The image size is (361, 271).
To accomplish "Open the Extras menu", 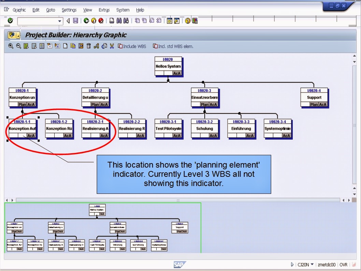I will (104, 10).
